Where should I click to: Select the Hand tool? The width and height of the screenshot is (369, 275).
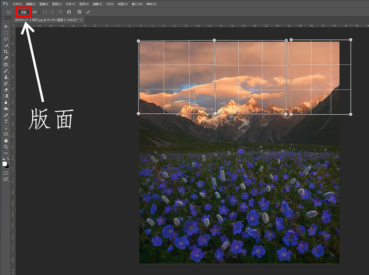click(x=6, y=140)
